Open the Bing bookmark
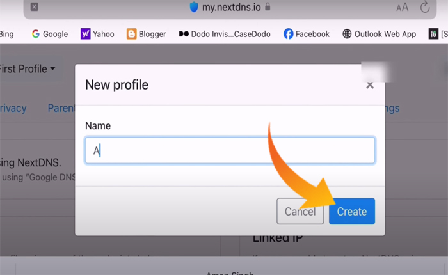The height and width of the screenshot is (275, 448). [6, 34]
